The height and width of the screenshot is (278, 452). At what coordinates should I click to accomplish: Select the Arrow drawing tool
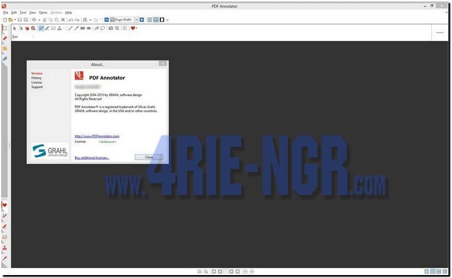(77, 28)
